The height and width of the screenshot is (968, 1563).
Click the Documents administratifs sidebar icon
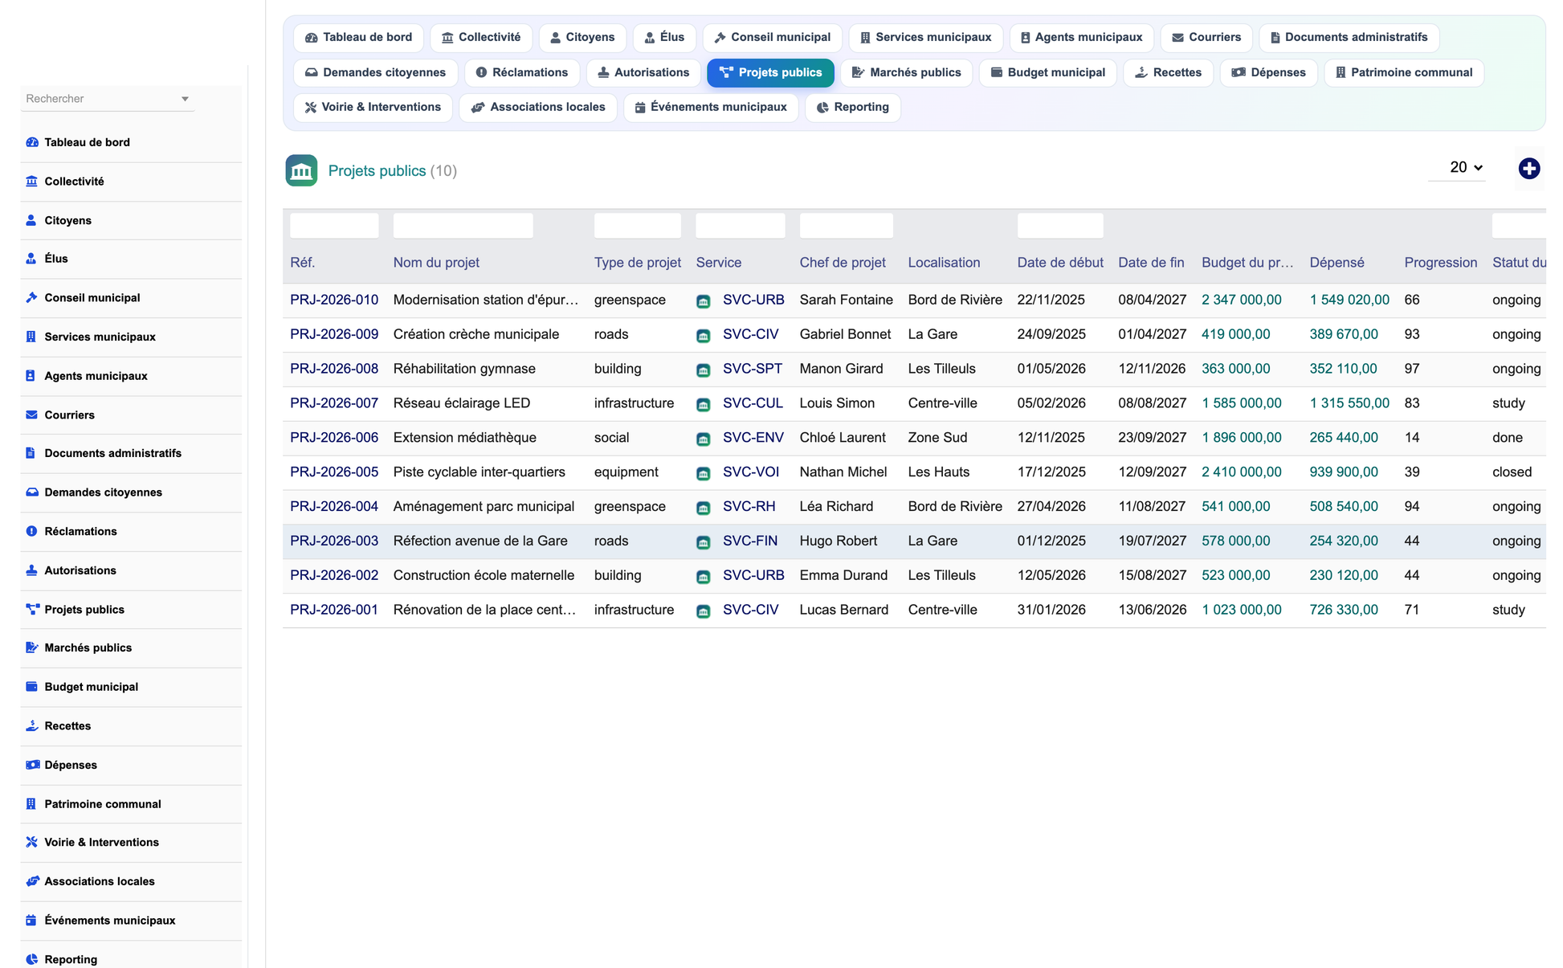point(31,453)
